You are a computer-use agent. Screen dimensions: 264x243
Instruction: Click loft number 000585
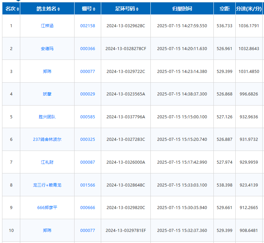pos(88,117)
